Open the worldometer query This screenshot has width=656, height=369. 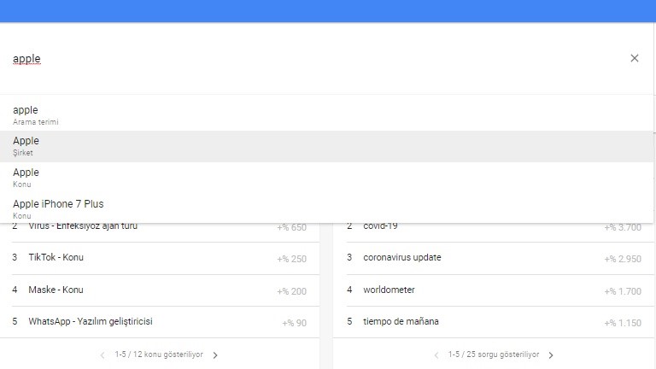(x=389, y=290)
